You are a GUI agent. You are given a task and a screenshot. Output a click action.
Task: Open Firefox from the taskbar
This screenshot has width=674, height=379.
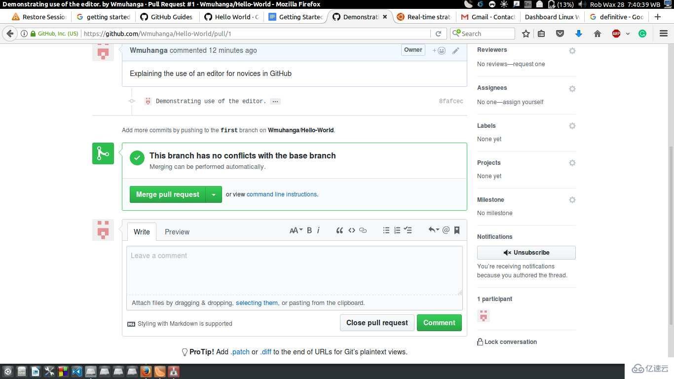click(146, 372)
